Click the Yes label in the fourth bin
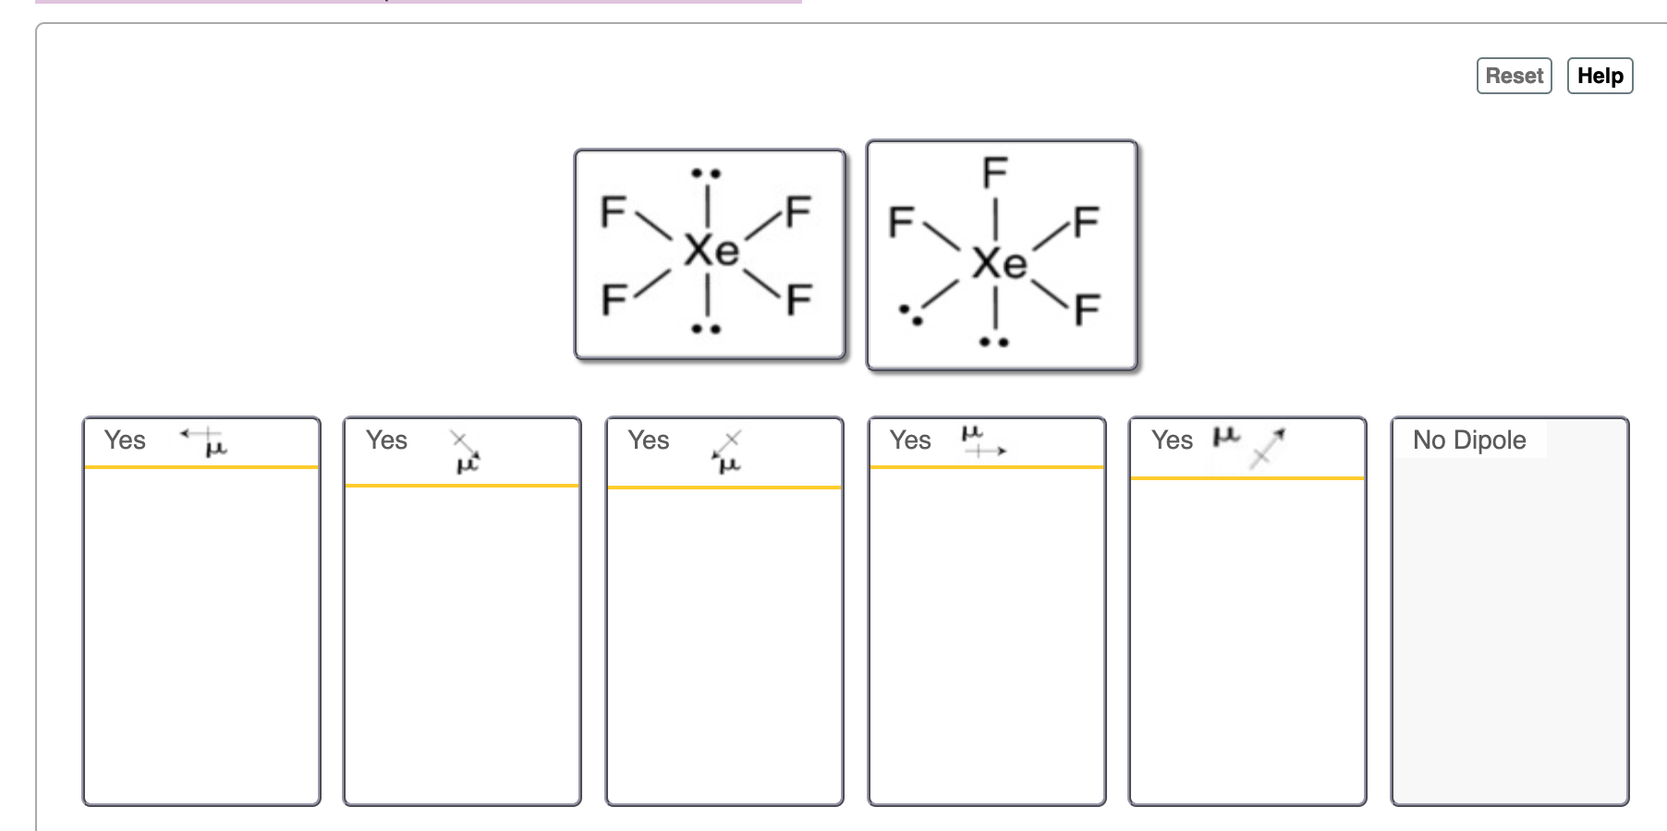 (x=910, y=440)
